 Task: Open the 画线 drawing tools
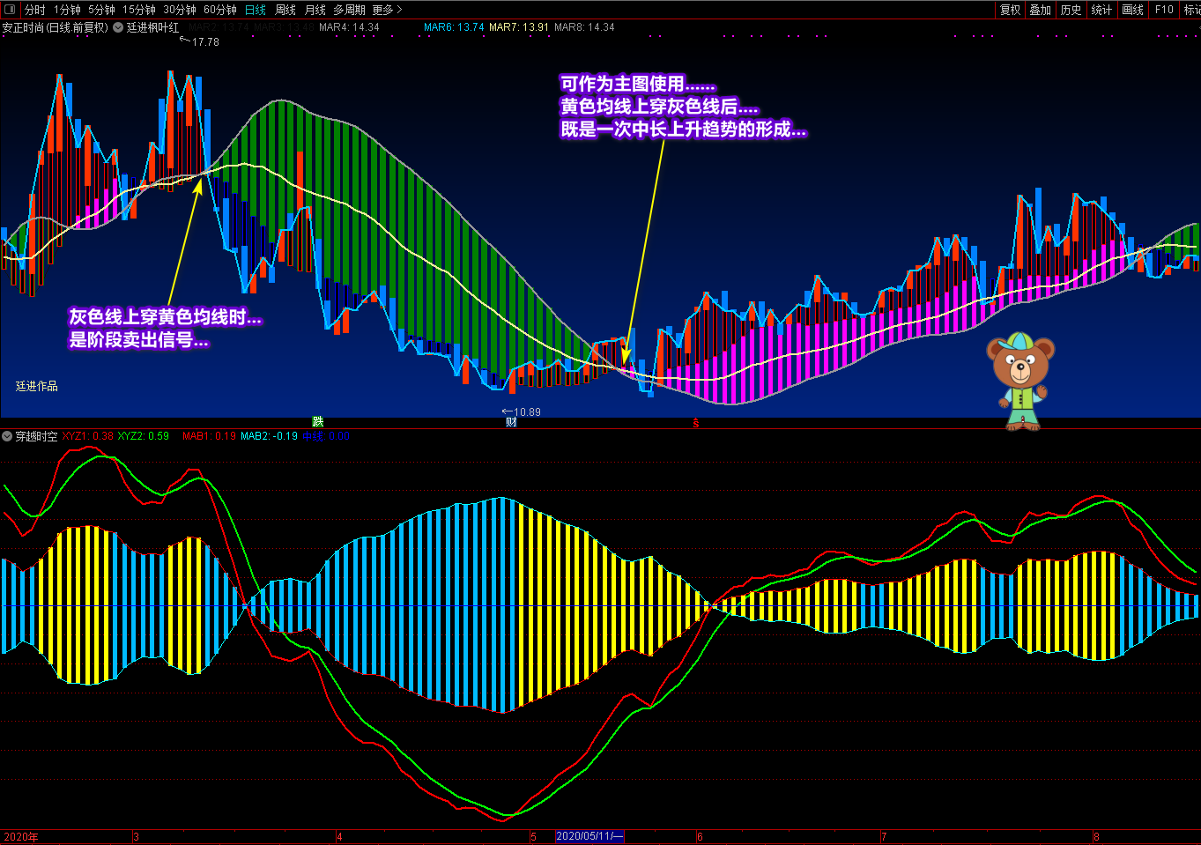click(1132, 10)
